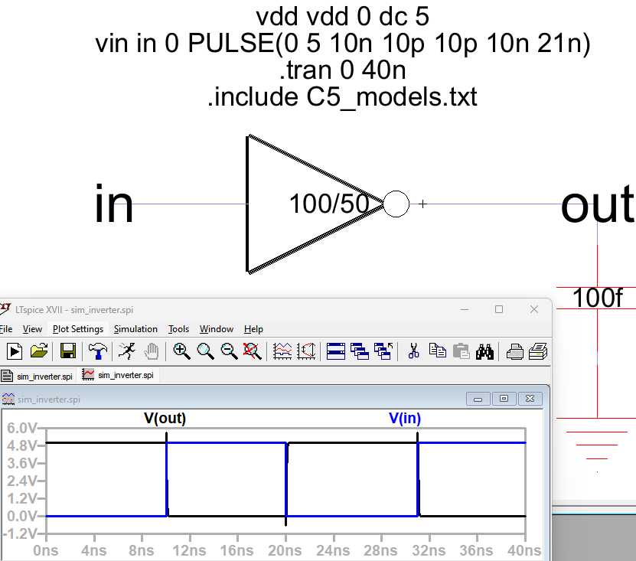Maximize the inner sim_inverter.spi plot window
636x561 pixels.
tap(504, 399)
